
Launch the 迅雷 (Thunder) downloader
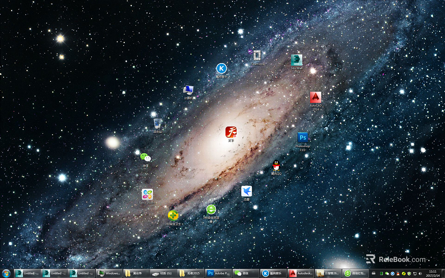[x=246, y=191]
